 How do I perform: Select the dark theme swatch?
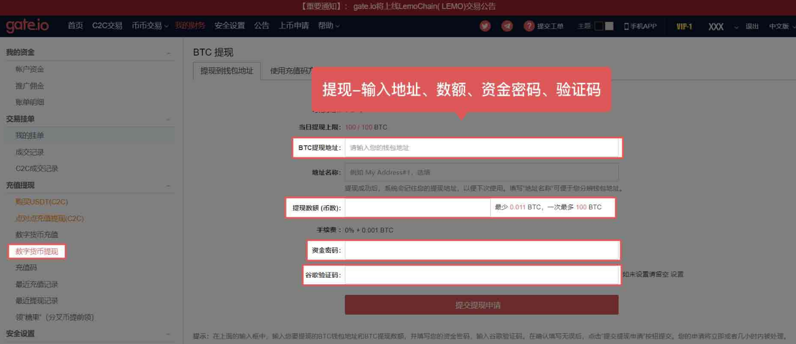[x=599, y=26]
